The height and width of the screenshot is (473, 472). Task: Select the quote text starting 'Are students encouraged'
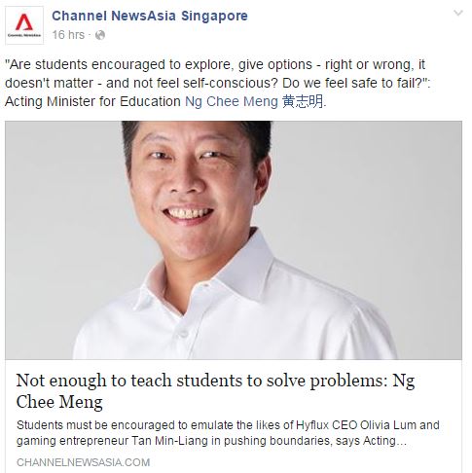tap(217, 74)
